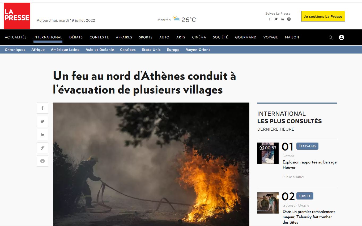This screenshot has height=226, width=362.
Task: Share article via Twitter sidebar icon
Action: tap(42, 121)
